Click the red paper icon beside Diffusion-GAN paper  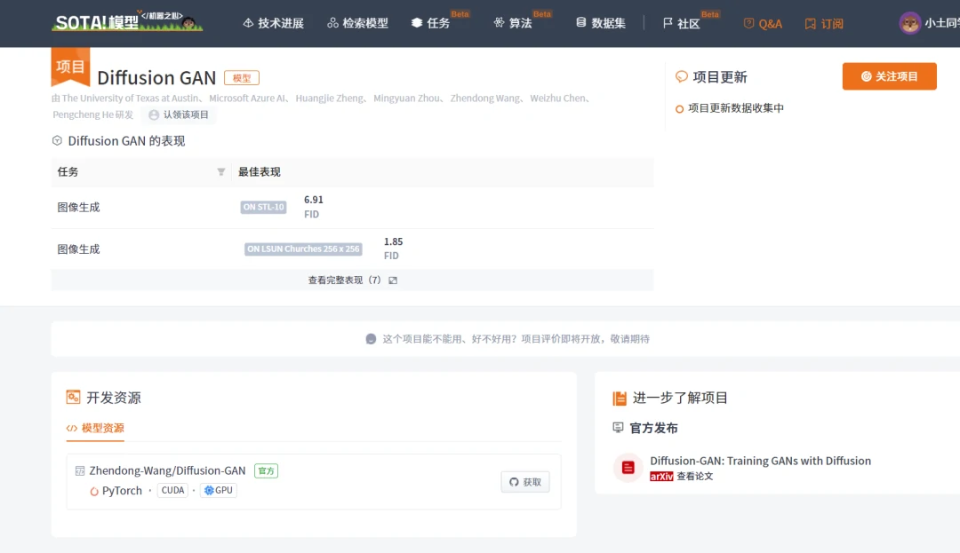click(628, 468)
